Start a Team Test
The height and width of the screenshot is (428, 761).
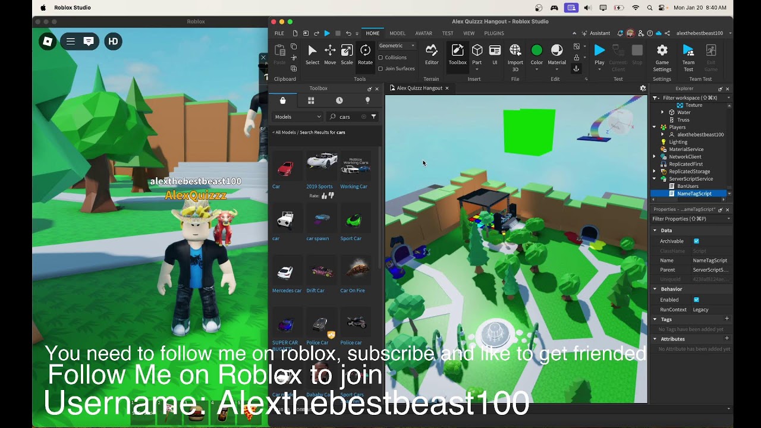click(x=688, y=58)
